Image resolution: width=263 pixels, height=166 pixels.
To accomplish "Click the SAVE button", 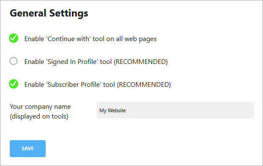I will 27,149.
